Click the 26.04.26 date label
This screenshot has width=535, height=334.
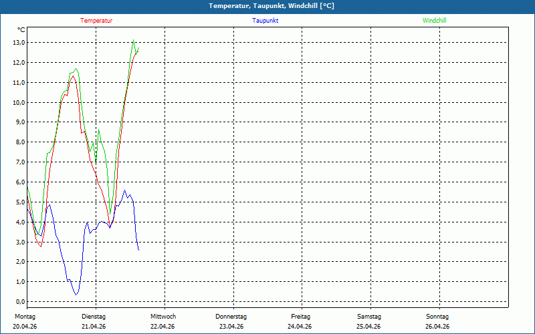click(437, 327)
